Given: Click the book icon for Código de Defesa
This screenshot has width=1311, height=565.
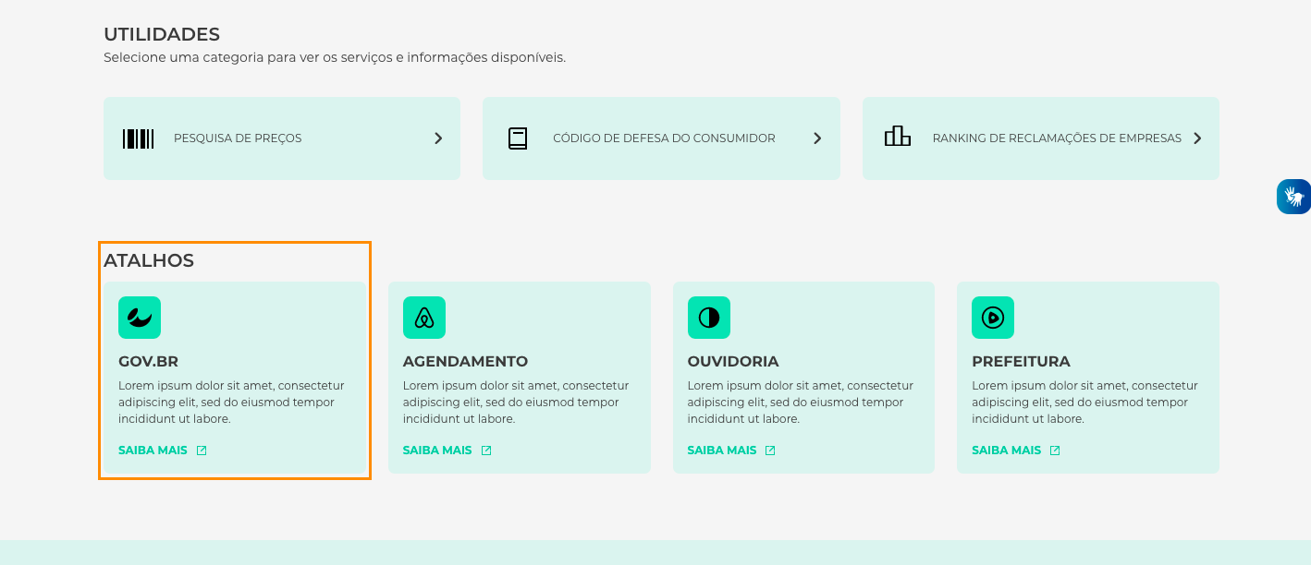Looking at the screenshot, I should pos(518,138).
